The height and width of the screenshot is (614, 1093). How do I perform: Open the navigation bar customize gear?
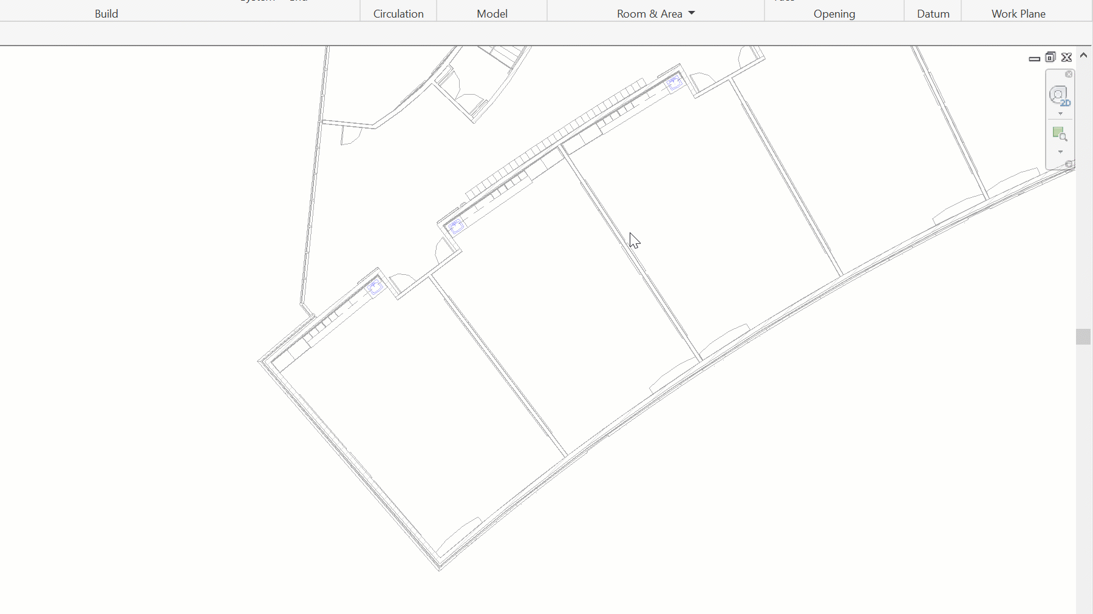coord(1069,163)
